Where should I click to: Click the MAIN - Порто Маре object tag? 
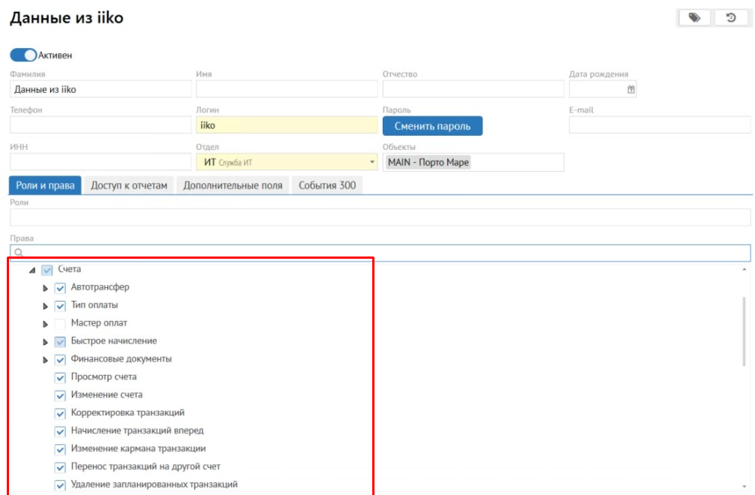click(x=428, y=162)
